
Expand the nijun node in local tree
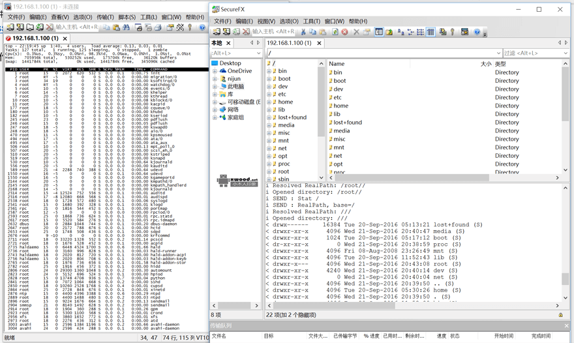pyautogui.click(x=215, y=79)
